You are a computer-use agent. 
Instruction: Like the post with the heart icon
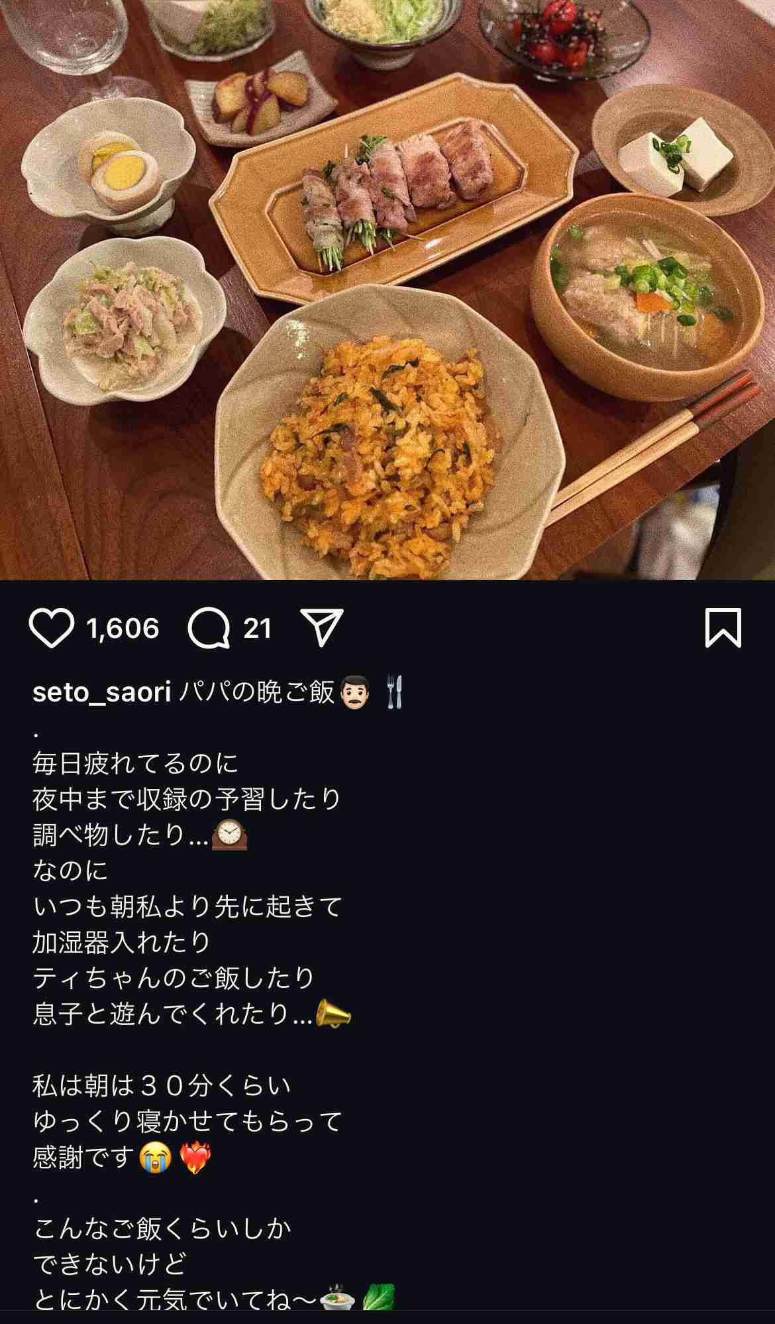point(52,628)
